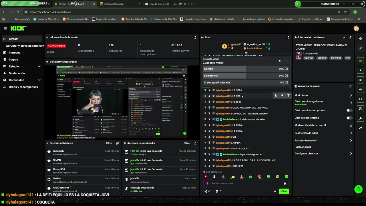The height and width of the screenshot is (206, 366).
Task: Open Filtro in Feed de actividades
Action: pyautogui.click(x=109, y=143)
